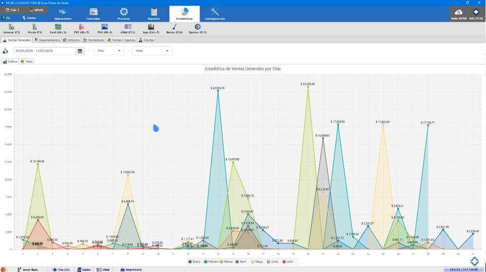Screen dimensions: 486x272
Task: Clear the chart with Borrar broom icon
Action: click(174, 27)
